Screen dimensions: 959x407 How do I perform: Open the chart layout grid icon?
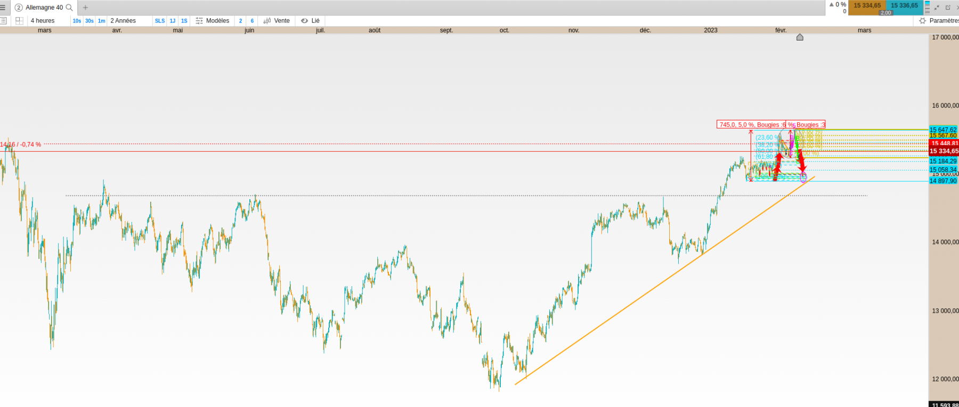coord(20,21)
